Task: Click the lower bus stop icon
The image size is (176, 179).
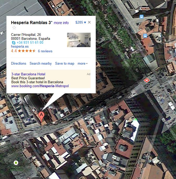Action: click(x=145, y=36)
